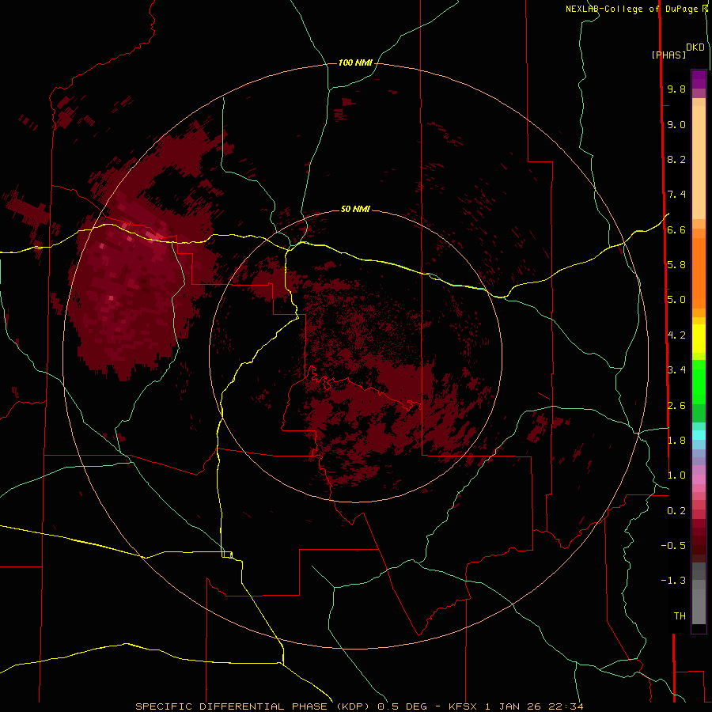Click the purple band atop the color bar
The image size is (712, 712).
699,79
